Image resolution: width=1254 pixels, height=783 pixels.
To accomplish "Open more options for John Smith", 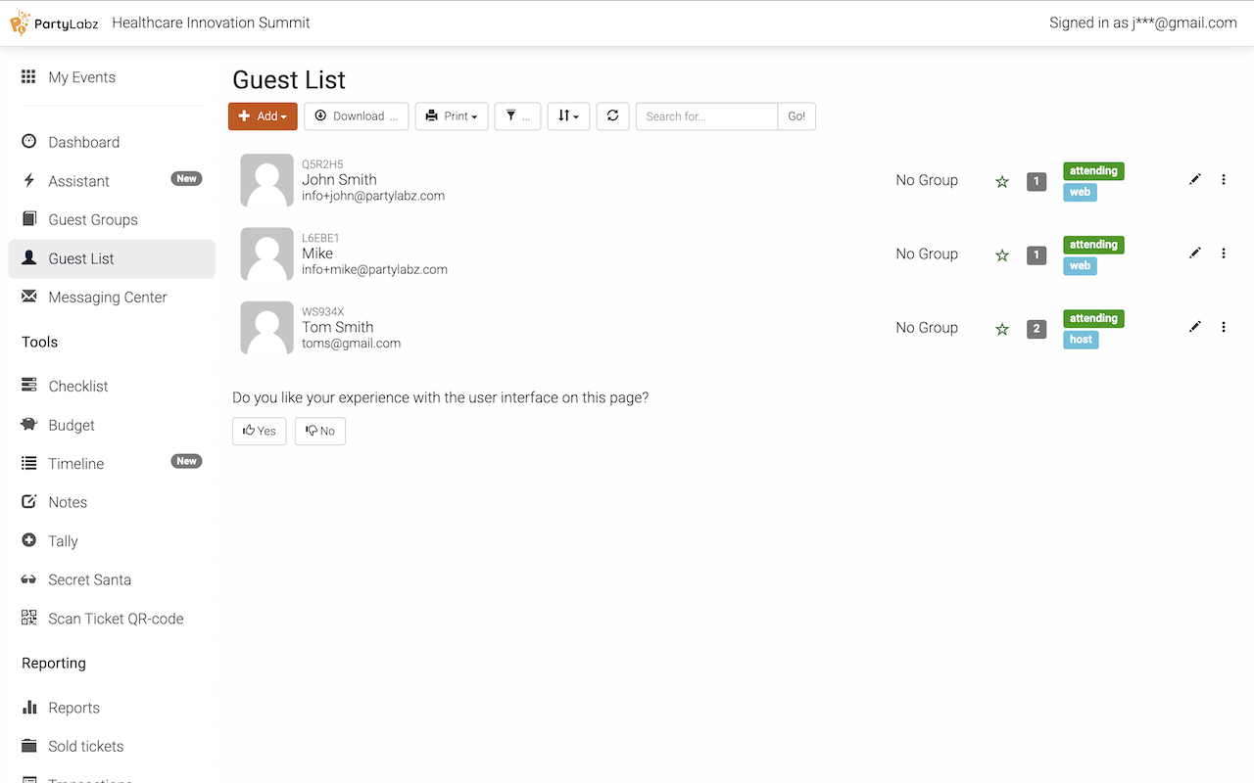I will (1223, 179).
